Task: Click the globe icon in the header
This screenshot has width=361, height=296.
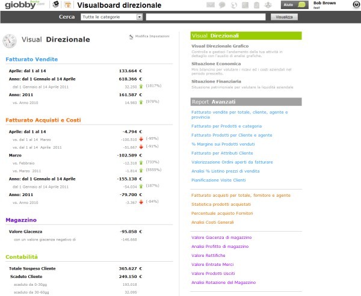Action: tap(233, 5)
